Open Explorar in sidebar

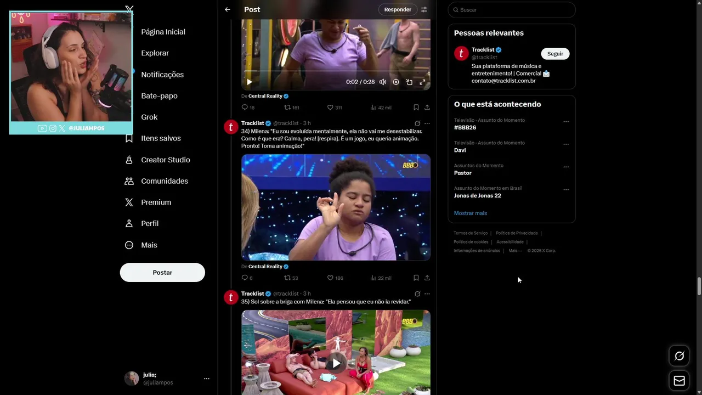pyautogui.click(x=155, y=53)
